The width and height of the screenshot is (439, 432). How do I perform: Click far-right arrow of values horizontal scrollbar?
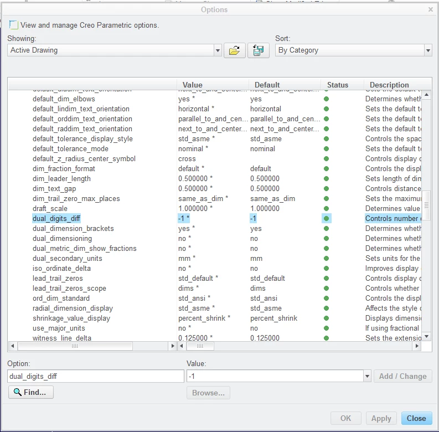[417, 346]
